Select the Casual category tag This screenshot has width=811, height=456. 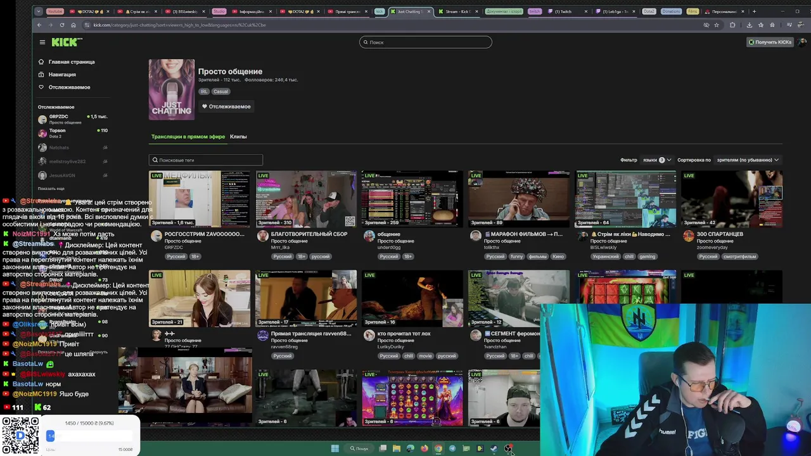220,92
